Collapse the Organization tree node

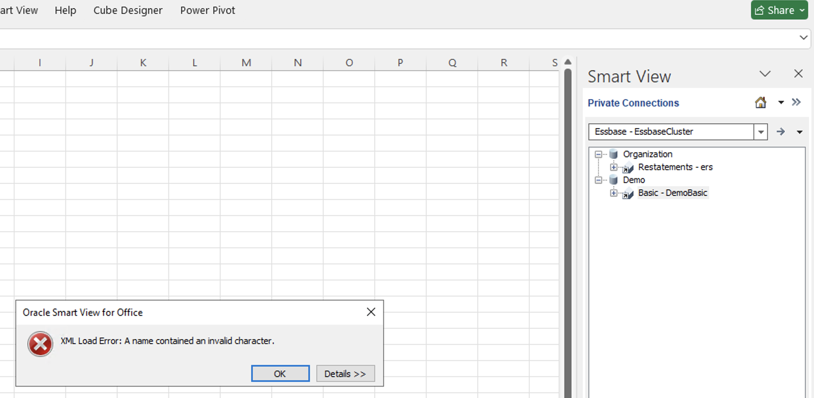click(x=599, y=154)
